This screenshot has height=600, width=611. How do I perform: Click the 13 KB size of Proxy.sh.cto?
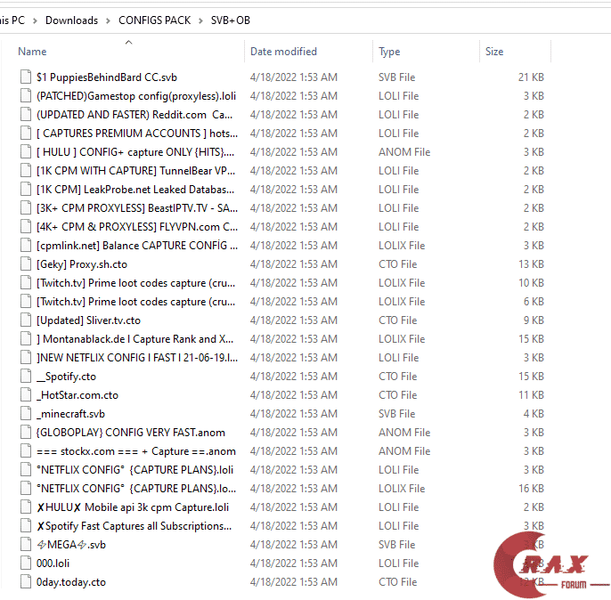[531, 264]
